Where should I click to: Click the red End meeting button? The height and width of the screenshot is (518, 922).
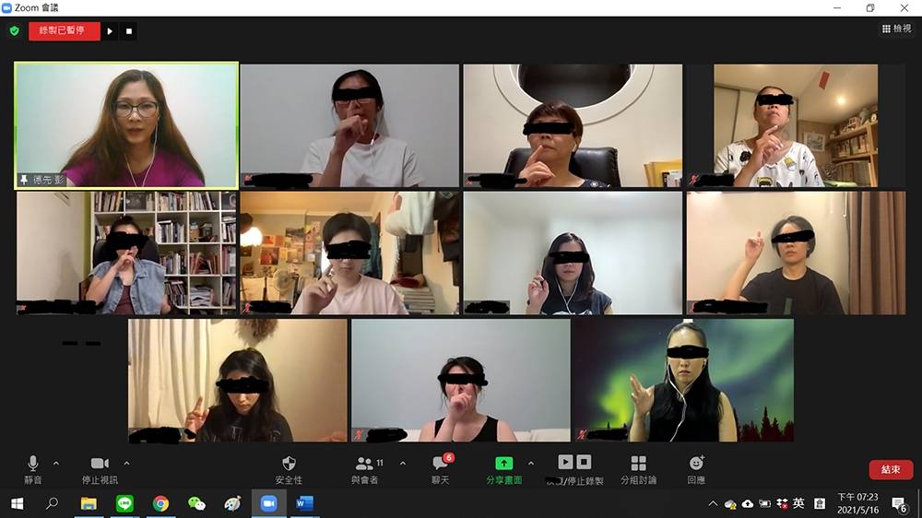click(890, 470)
